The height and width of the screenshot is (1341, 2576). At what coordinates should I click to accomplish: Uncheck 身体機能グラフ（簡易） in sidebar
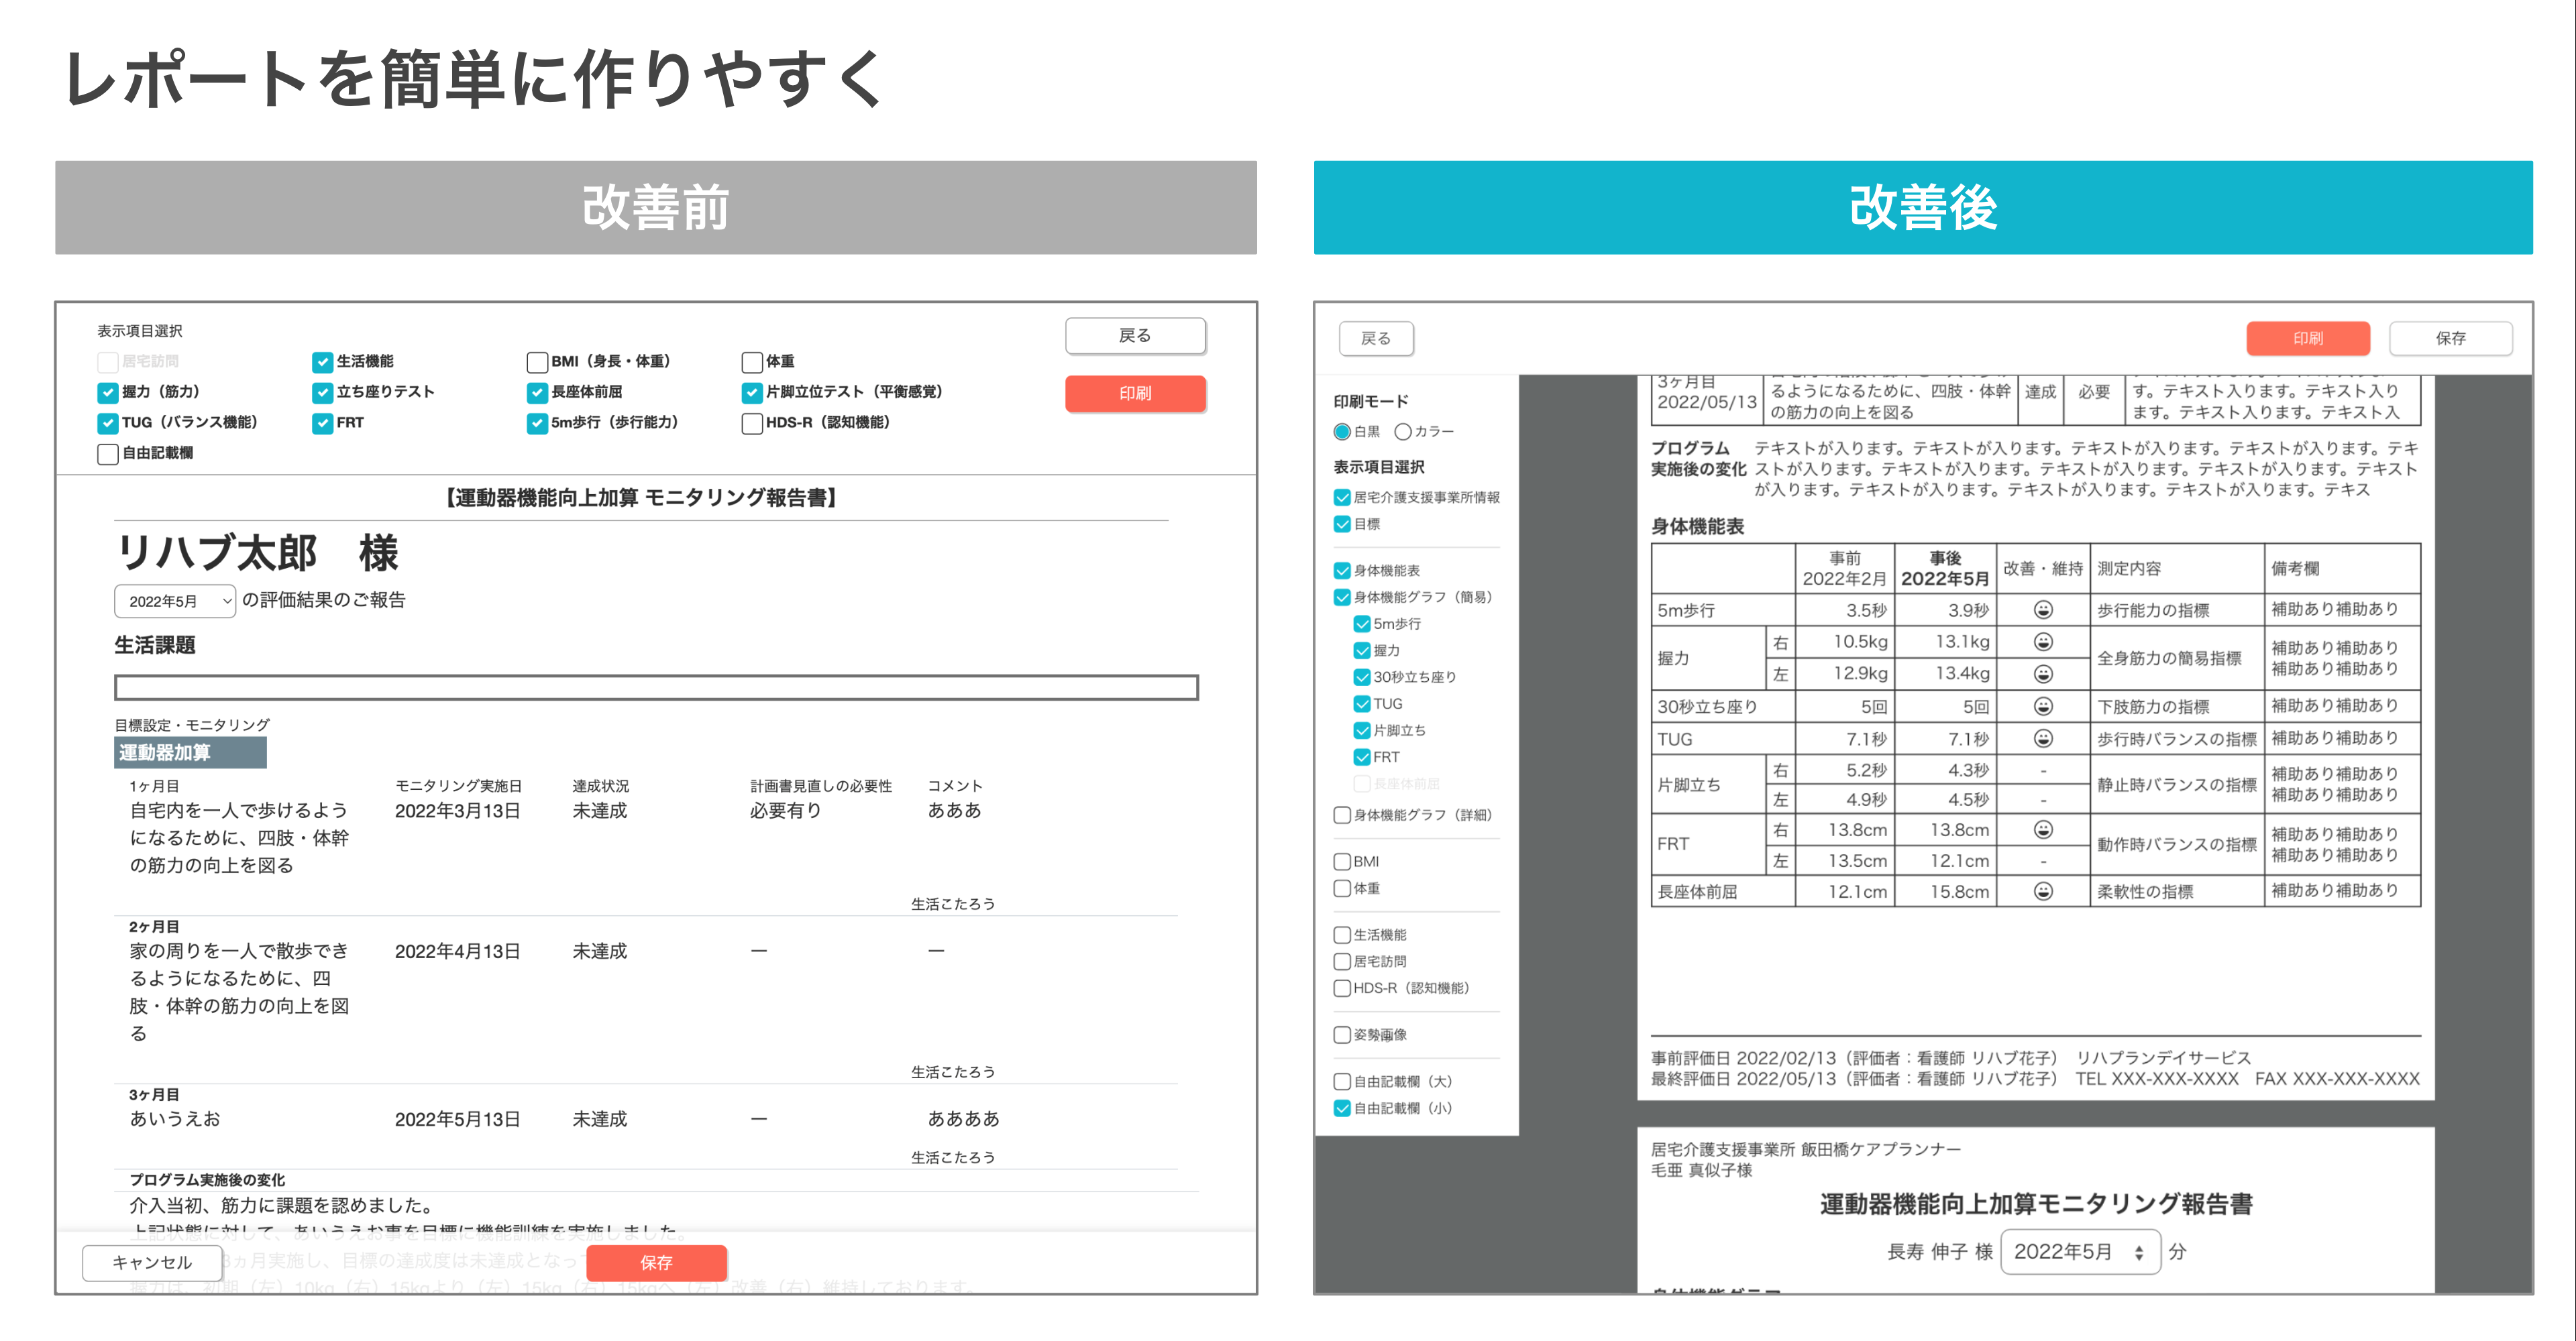[1342, 597]
